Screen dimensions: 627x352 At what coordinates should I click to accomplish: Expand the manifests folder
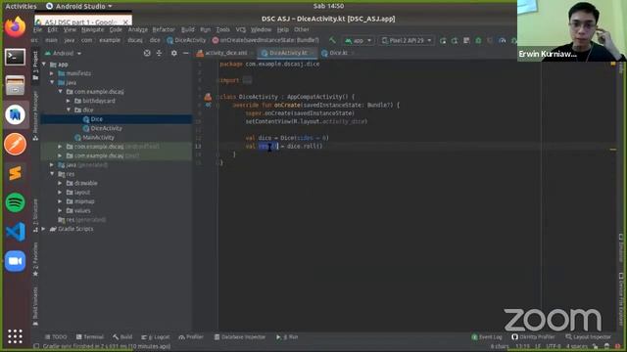coord(52,73)
